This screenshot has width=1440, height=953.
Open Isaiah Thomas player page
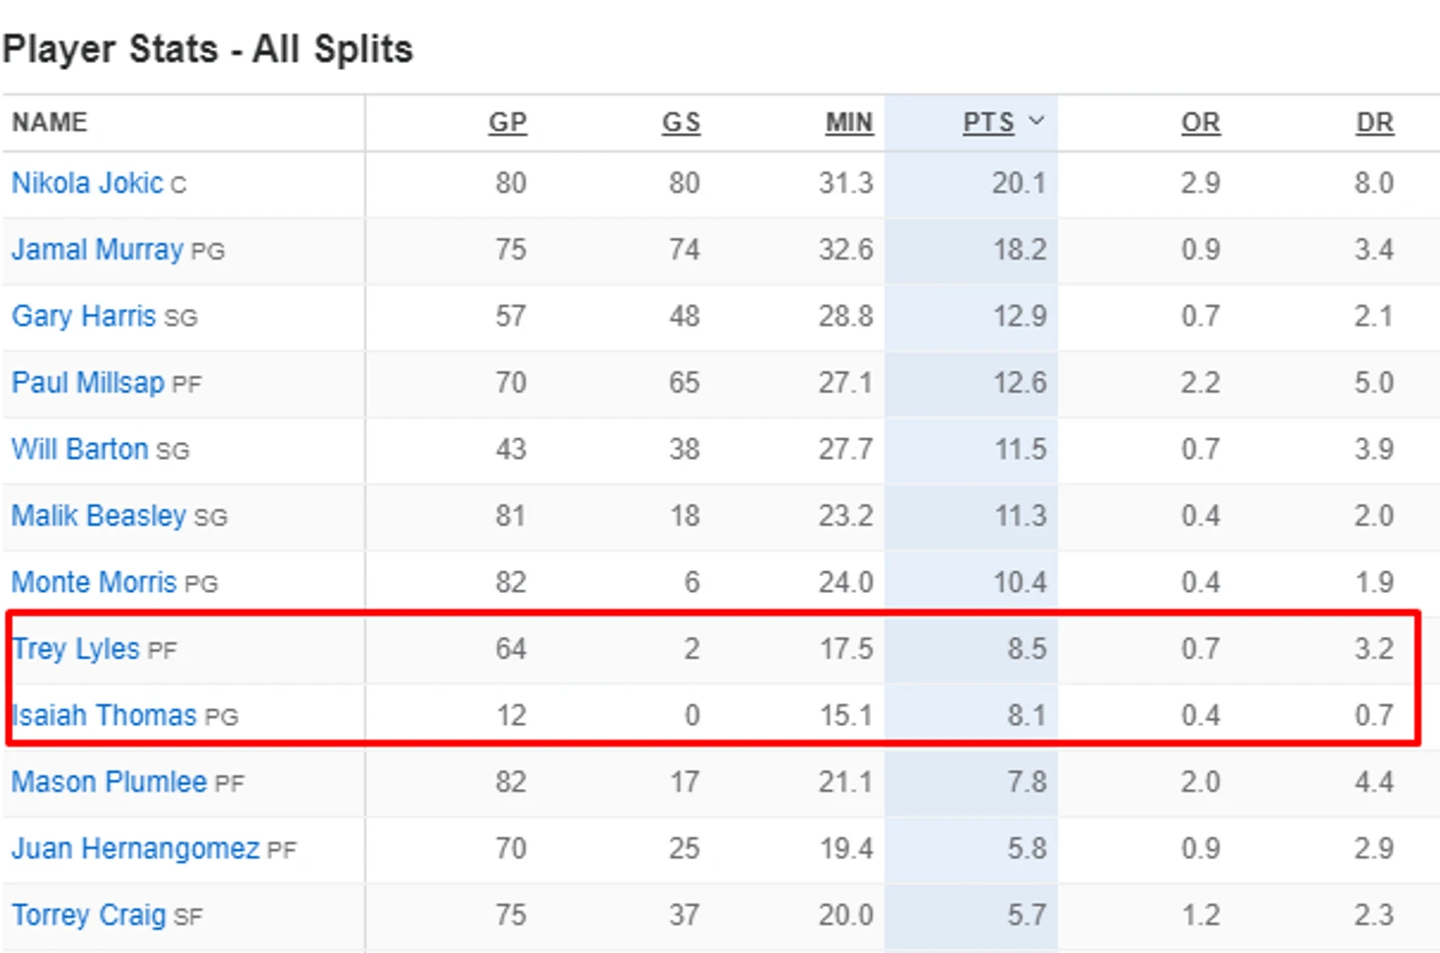104,715
